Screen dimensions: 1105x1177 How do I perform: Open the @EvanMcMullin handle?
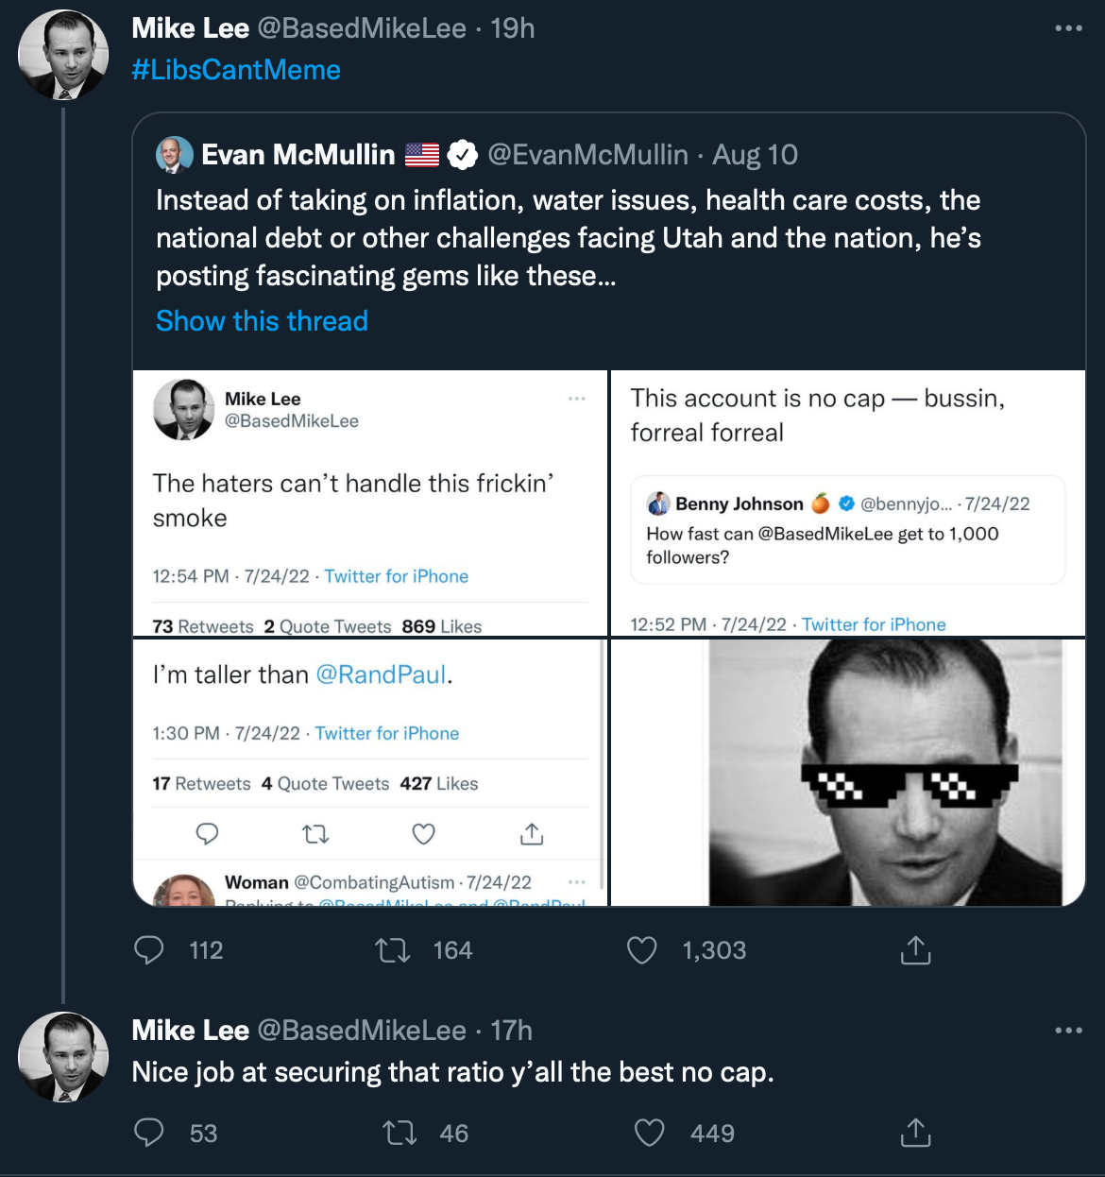586,154
